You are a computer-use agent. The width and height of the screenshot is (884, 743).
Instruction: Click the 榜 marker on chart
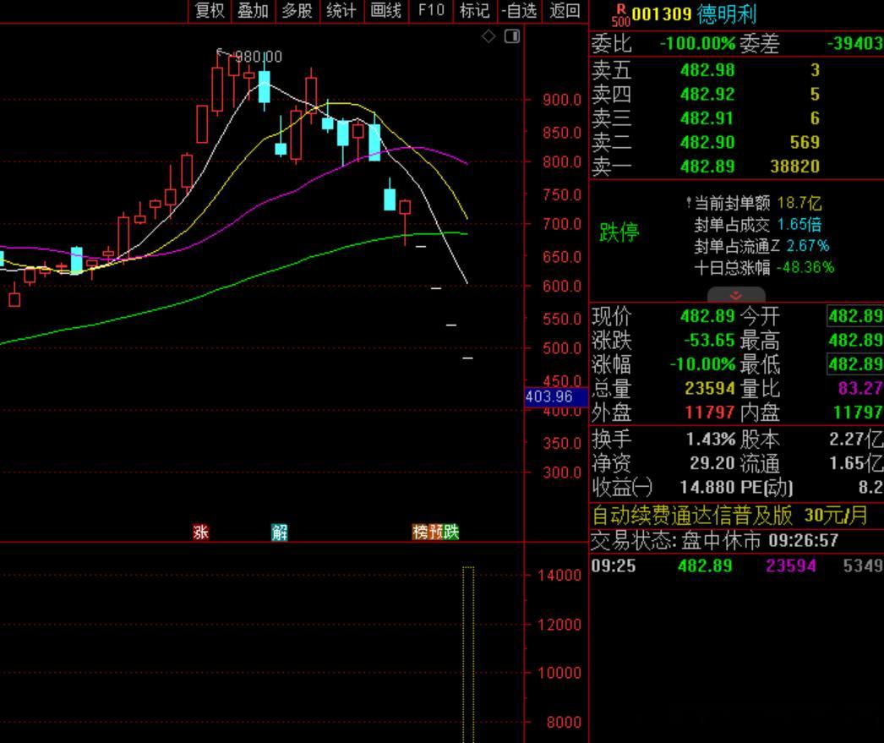[420, 533]
